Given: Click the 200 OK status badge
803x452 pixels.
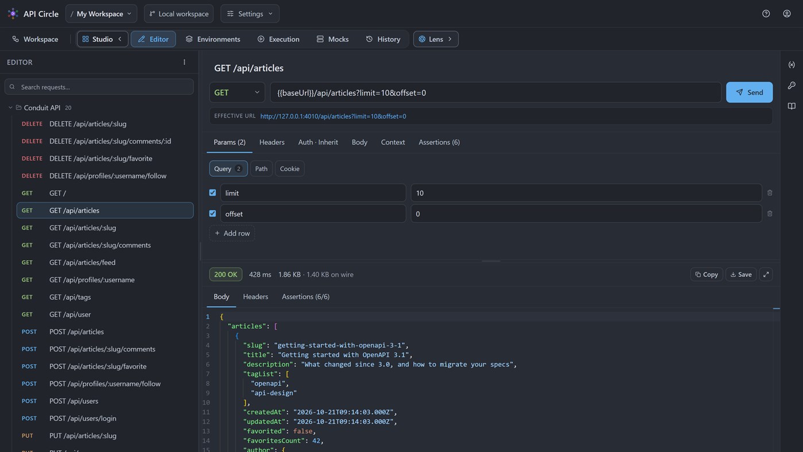Looking at the screenshot, I should click(226, 275).
